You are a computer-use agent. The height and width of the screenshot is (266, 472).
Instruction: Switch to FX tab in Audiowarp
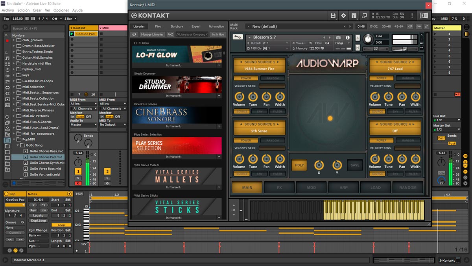click(279, 188)
